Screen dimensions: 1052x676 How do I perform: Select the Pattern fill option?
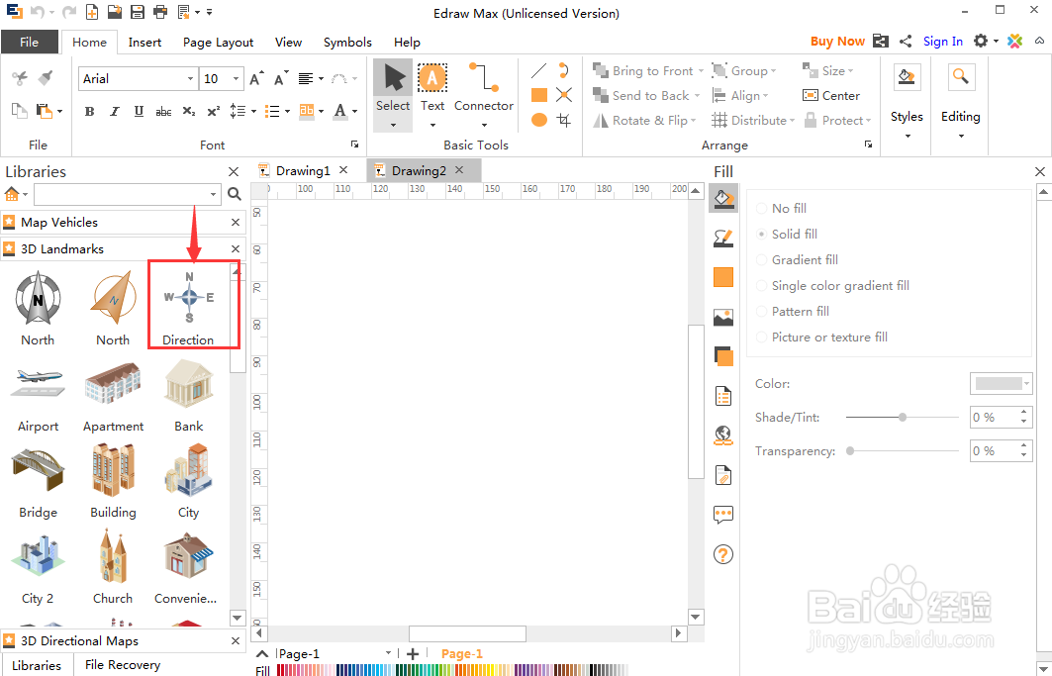coord(793,312)
